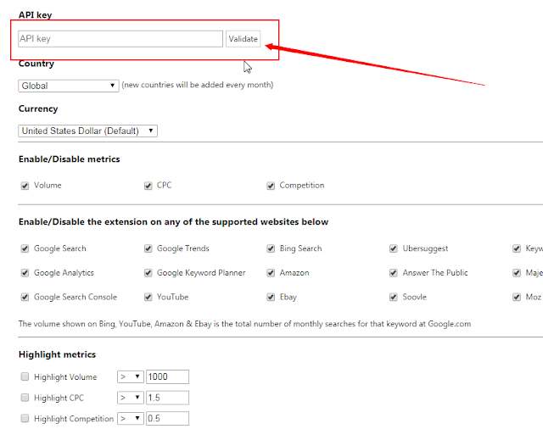Screen dimensions: 543x429
Task: Click the API key input field
Action: click(x=120, y=39)
